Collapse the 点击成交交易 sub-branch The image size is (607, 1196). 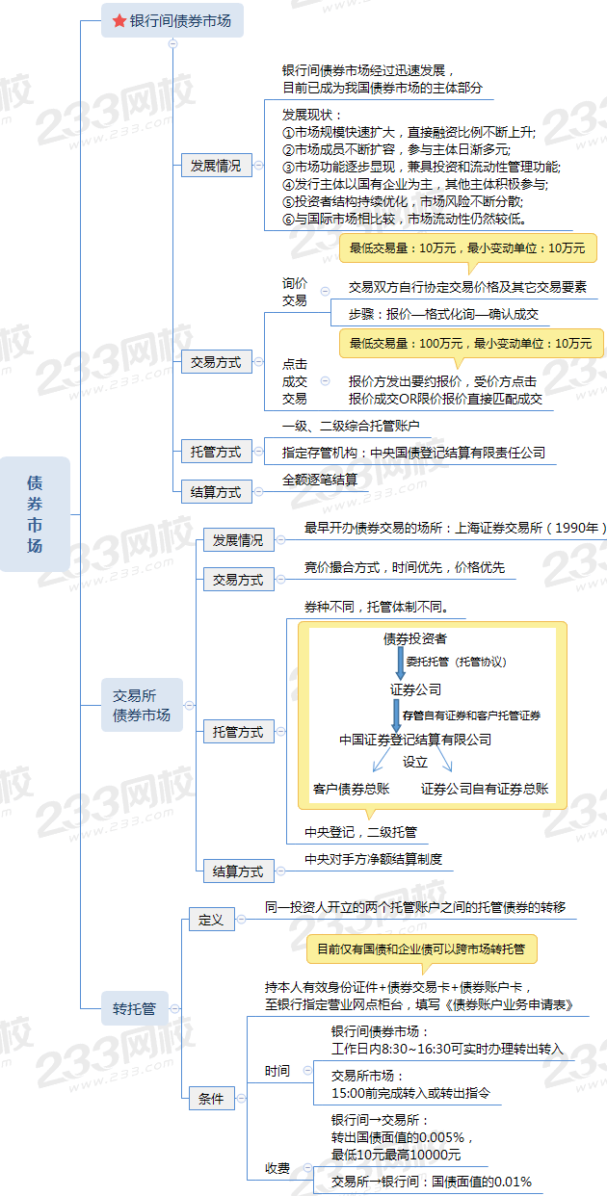[x=325, y=380]
